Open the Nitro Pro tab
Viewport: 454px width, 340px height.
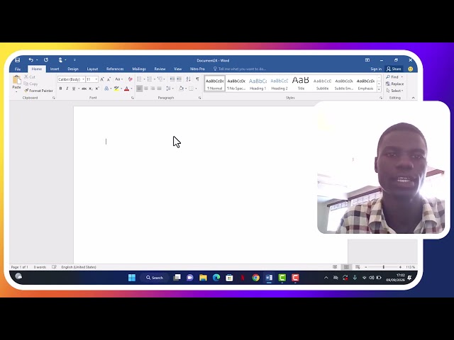[197, 69]
